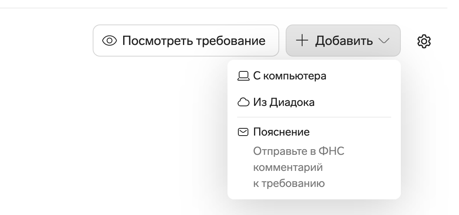Click the Отправьте в ФНС description line
This screenshot has width=459, height=215.
299,152
